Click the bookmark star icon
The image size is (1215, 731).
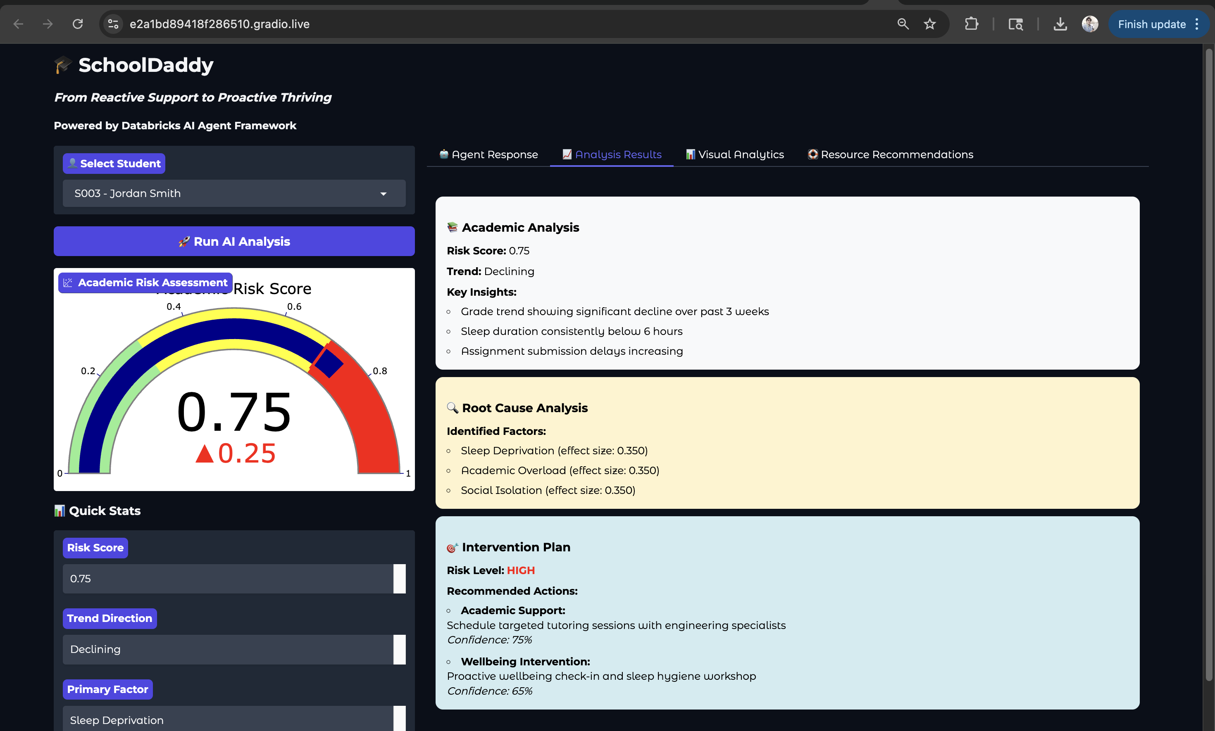coord(929,24)
